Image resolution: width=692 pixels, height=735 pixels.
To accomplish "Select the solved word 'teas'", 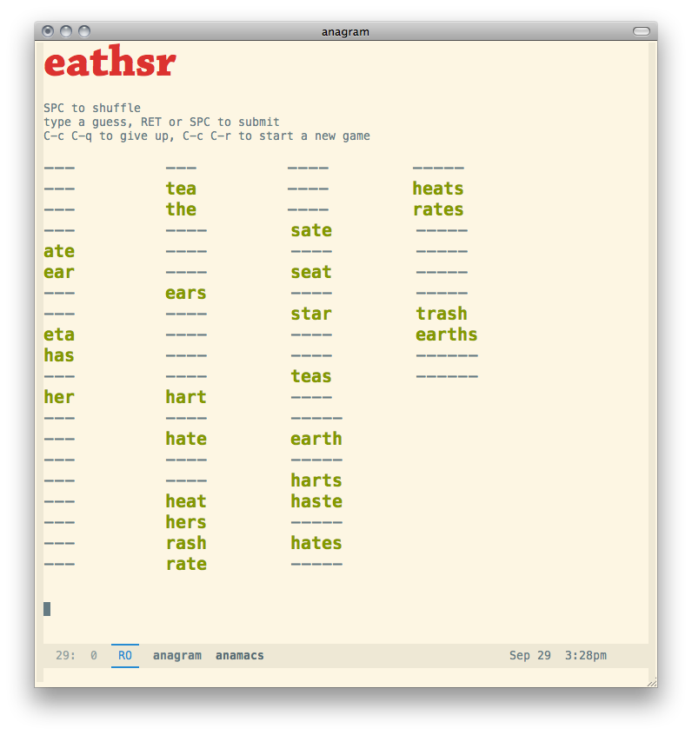I will (x=311, y=376).
